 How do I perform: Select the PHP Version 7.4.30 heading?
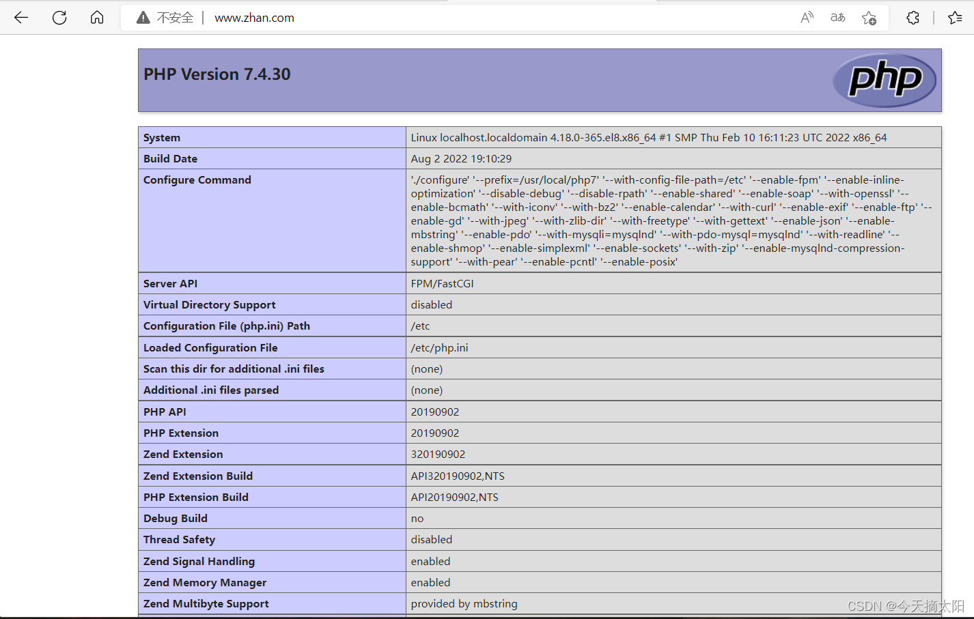pos(217,74)
